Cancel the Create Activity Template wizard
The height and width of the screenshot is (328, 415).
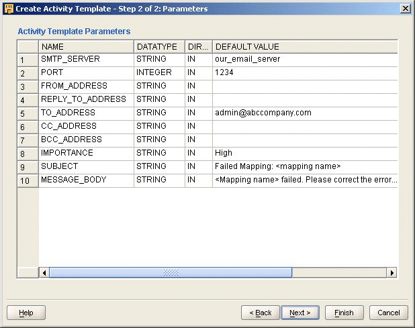pyautogui.click(x=389, y=313)
